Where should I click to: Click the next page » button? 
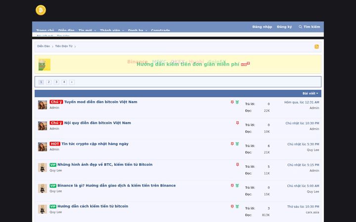tap(72, 82)
